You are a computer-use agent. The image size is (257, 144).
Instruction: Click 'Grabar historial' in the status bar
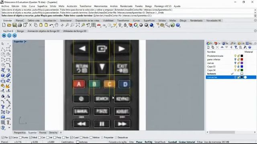pos(187,142)
